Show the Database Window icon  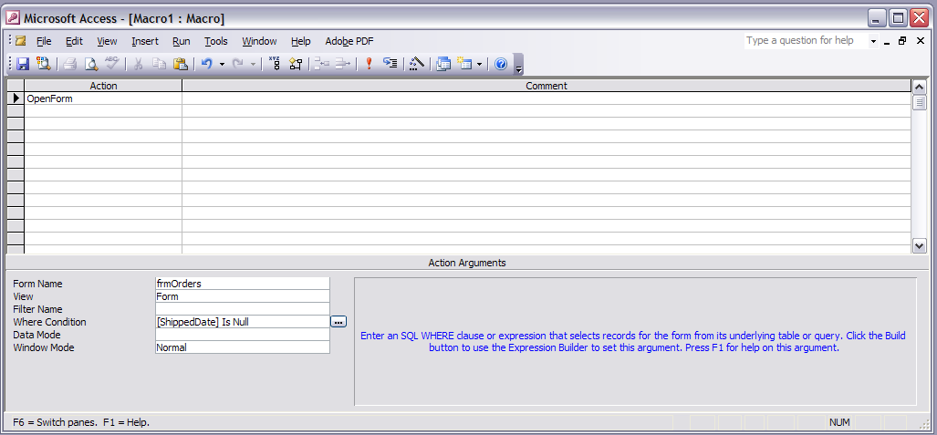(x=442, y=64)
